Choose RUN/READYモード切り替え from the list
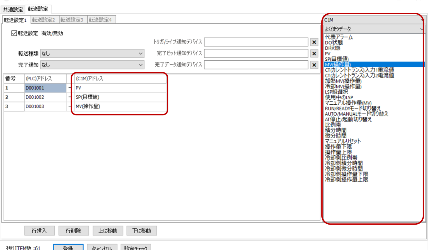This screenshot has height=250, width=428. coord(353,108)
